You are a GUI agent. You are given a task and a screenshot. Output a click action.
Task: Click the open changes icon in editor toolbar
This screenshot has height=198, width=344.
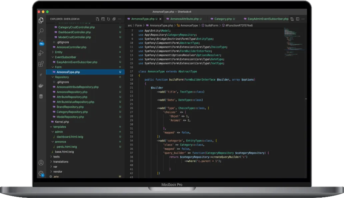point(292,19)
